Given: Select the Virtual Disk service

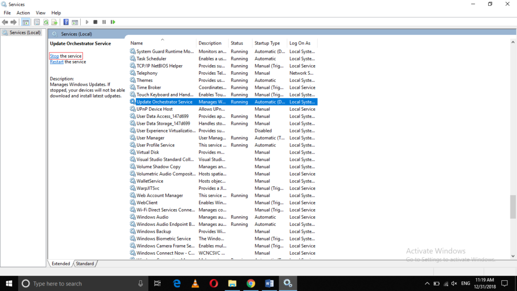Looking at the screenshot, I should [223, 153].
